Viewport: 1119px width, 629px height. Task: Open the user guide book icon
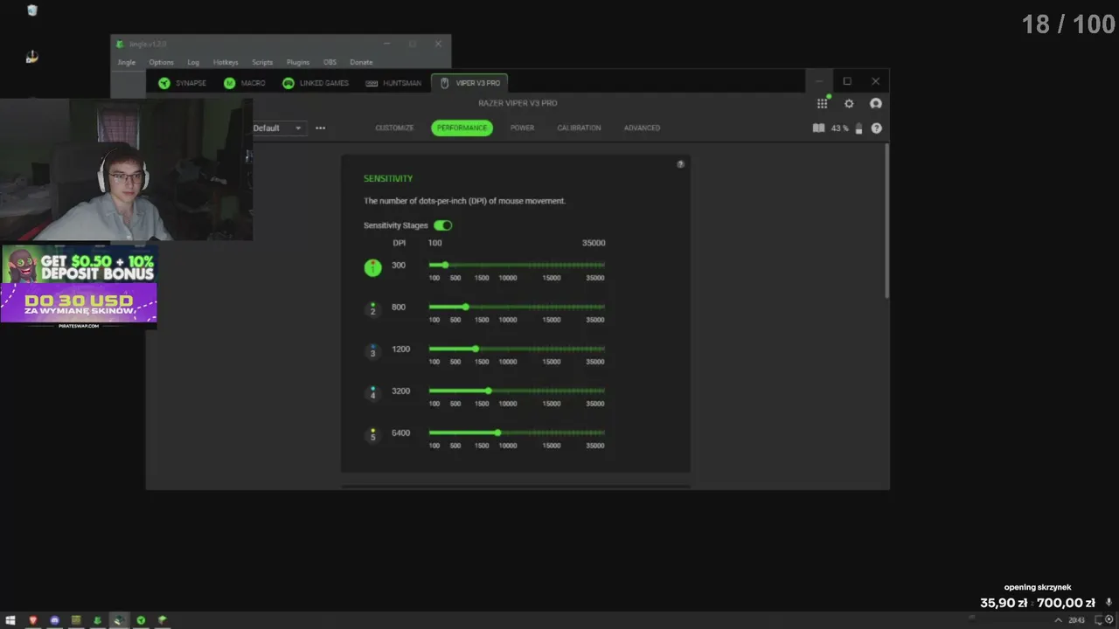818,128
